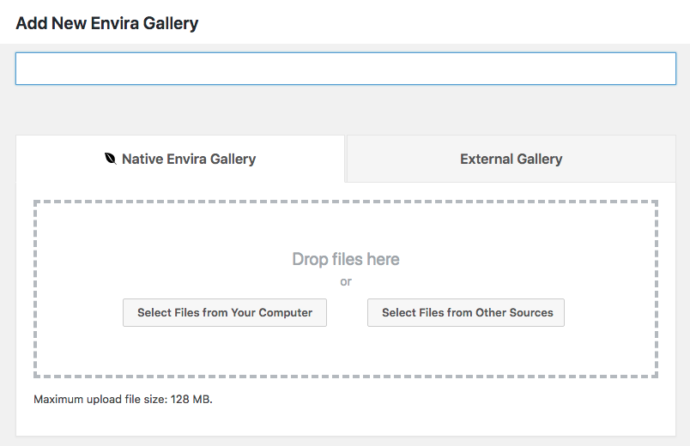Click the 128 MB upload limit text
Screen dimensions: 690x446
point(191,400)
